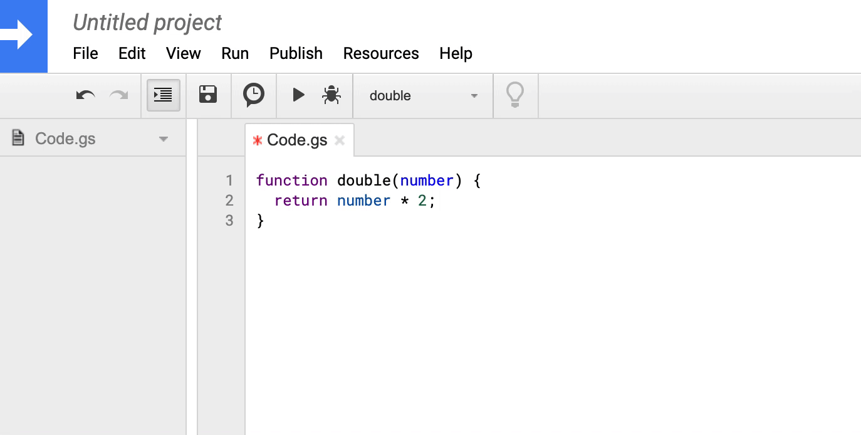Close the Code.gs editor tab
Viewport: 861px width, 435px height.
click(340, 140)
